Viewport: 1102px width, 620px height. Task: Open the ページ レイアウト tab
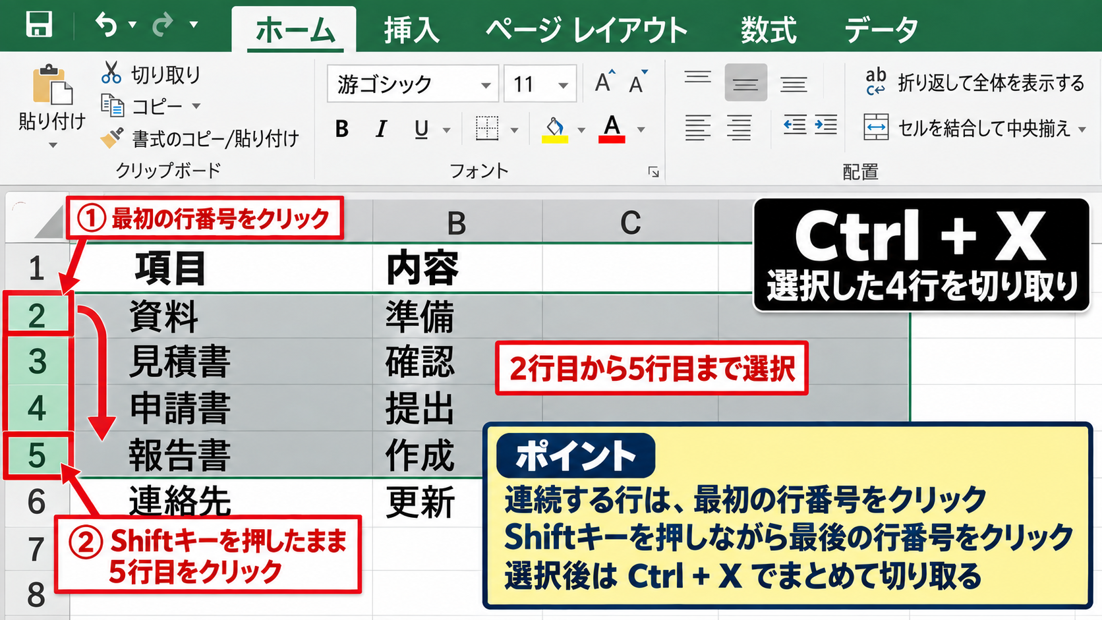[x=587, y=30]
